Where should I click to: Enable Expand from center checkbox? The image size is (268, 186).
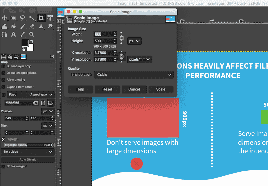[3, 87]
